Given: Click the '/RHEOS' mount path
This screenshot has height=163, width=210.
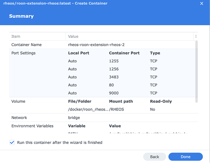Looking at the screenshot, I should pyautogui.click(x=117, y=110).
